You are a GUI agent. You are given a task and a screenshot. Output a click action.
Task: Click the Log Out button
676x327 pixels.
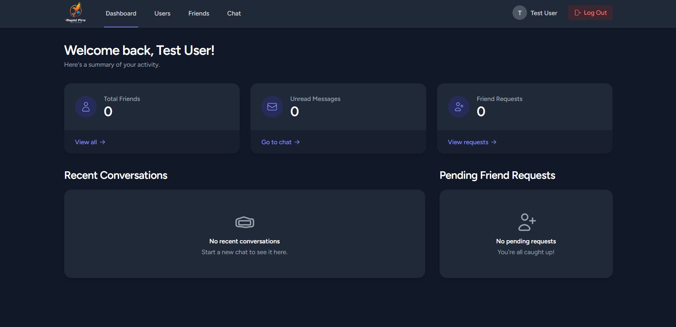click(x=590, y=12)
